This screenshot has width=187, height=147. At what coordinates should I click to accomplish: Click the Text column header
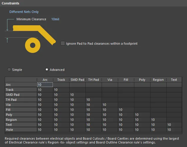point(174,80)
